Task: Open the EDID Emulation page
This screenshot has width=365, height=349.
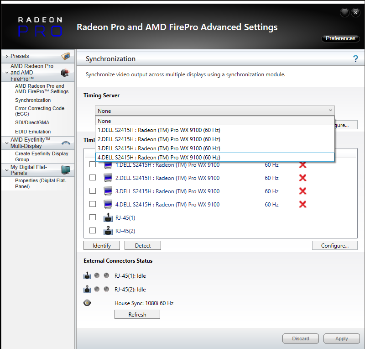Action: point(33,132)
